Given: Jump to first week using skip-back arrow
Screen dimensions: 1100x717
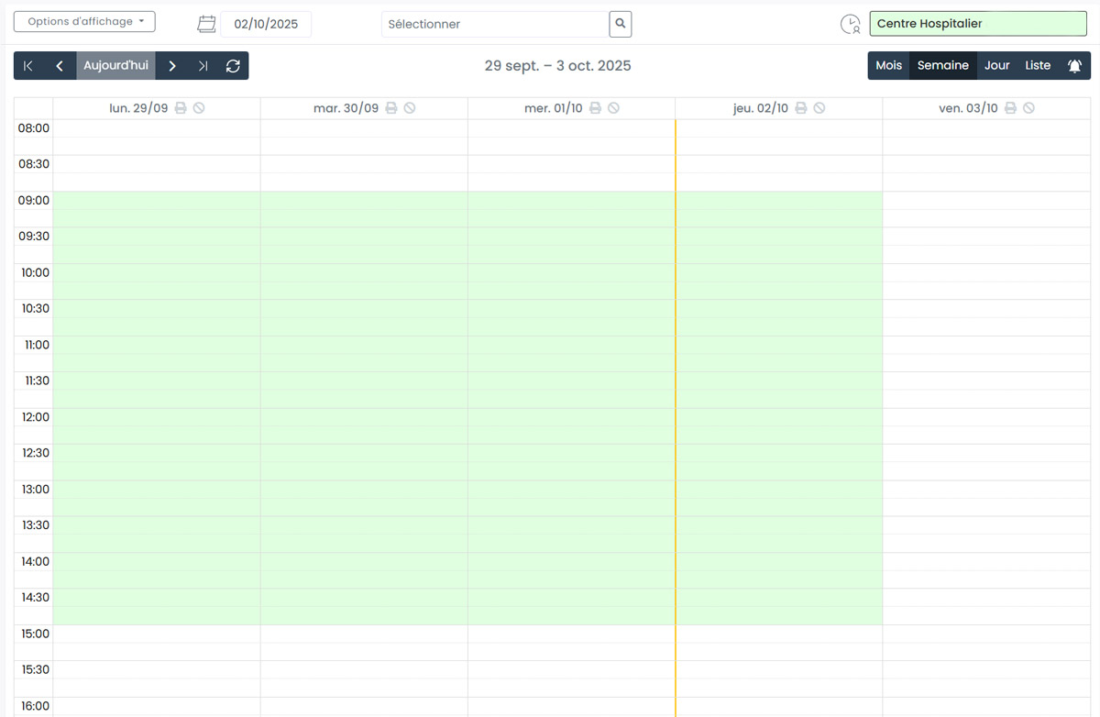Looking at the screenshot, I should pos(28,66).
